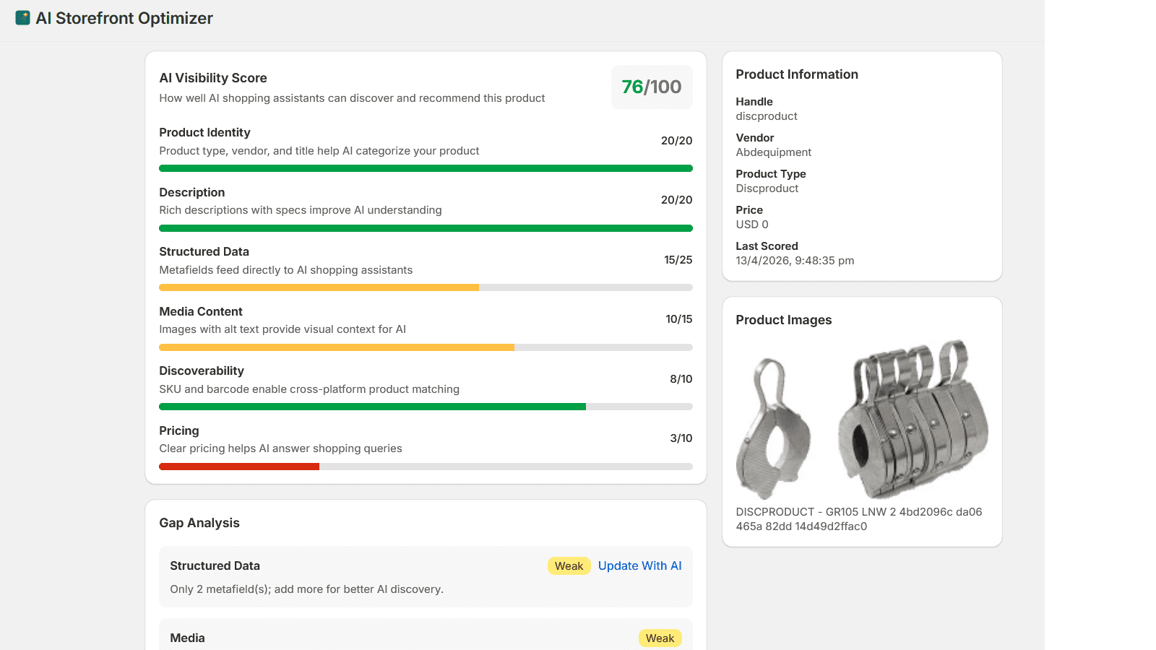This screenshot has height=650, width=1156.
Task: Click the Media gap title
Action: point(187,638)
